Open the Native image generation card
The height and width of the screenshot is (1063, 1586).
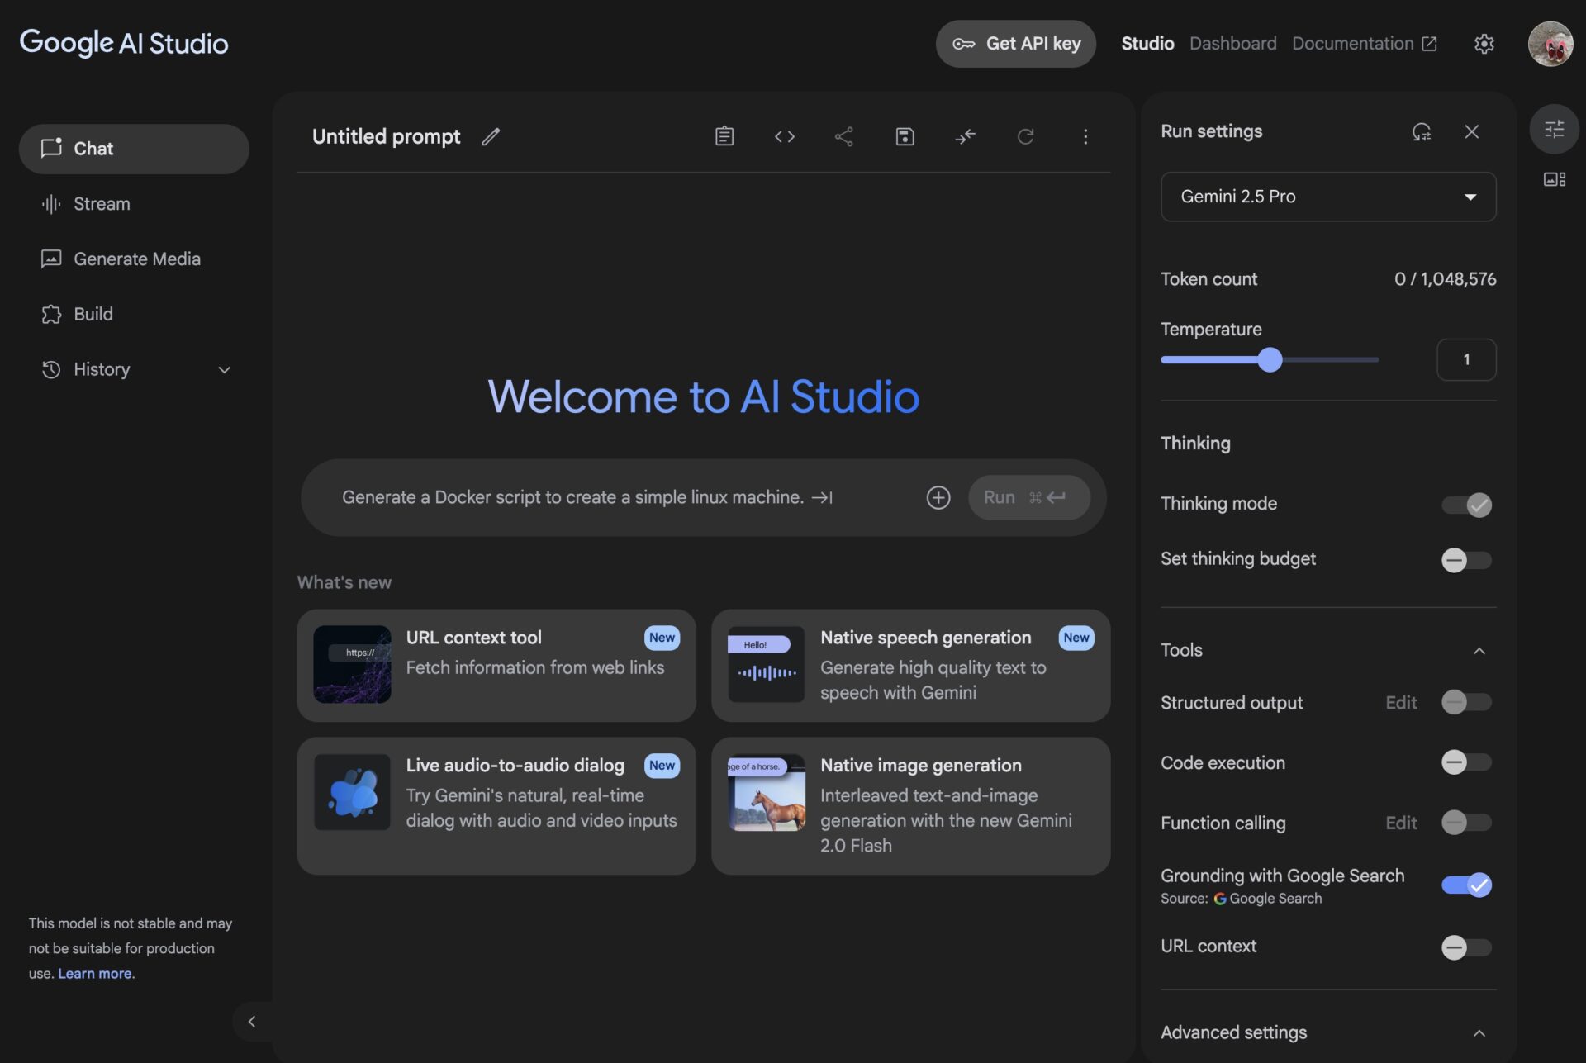pos(910,806)
